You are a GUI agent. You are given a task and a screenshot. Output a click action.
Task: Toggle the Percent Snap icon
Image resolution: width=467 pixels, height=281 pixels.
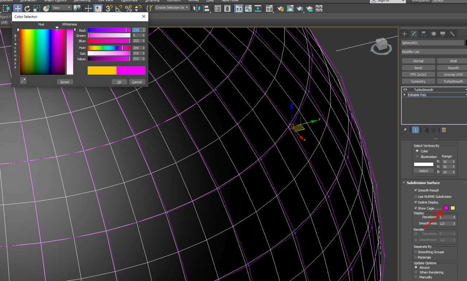[x=128, y=8]
